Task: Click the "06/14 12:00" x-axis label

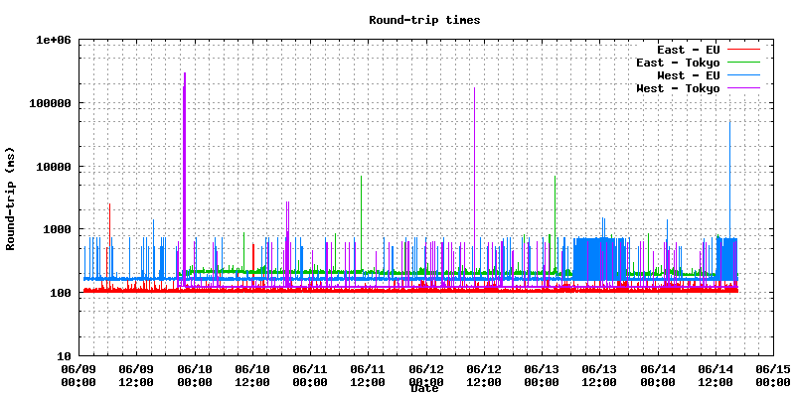Action: point(715,376)
